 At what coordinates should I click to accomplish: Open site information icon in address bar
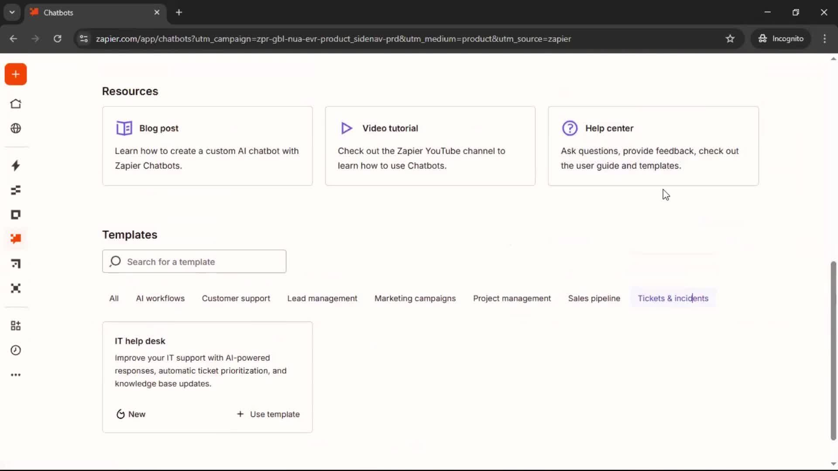pyautogui.click(x=84, y=39)
